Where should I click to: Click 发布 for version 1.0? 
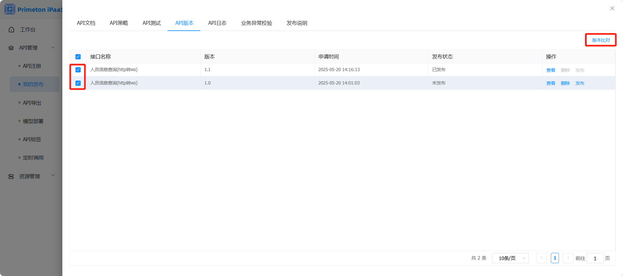[x=580, y=83]
